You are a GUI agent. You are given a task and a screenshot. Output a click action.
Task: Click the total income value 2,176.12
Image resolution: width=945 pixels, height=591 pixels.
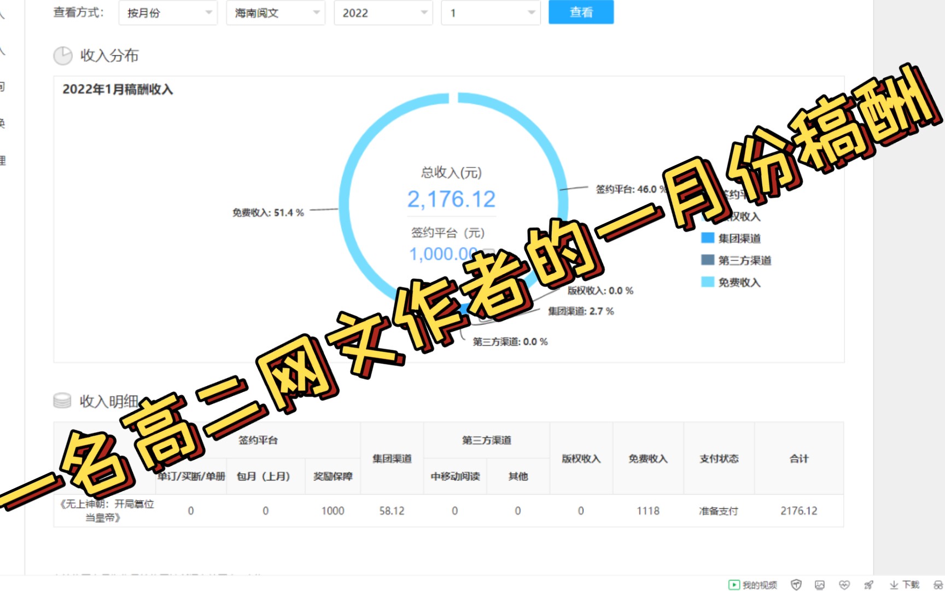(451, 199)
